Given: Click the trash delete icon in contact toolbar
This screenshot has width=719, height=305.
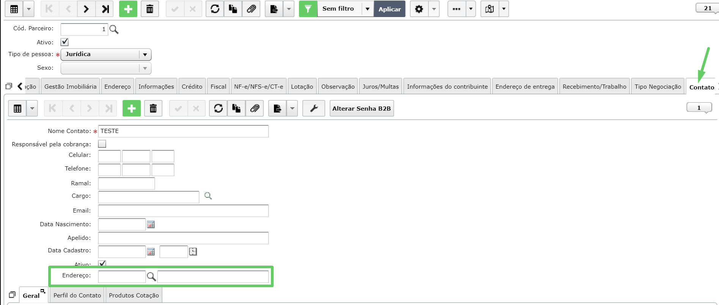Looking at the screenshot, I should pos(153,108).
